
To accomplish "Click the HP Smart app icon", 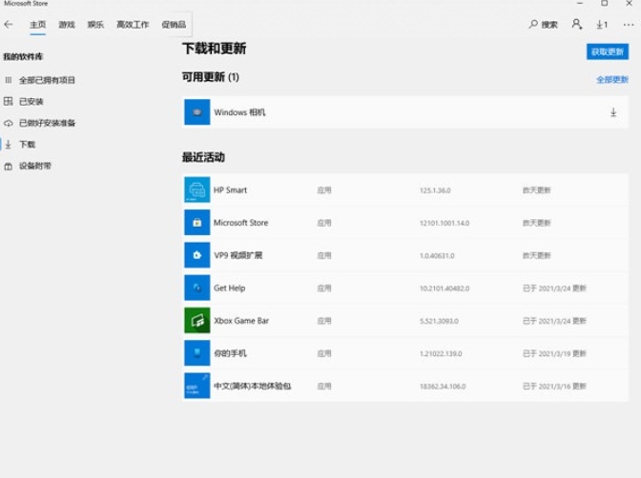I will tap(197, 189).
